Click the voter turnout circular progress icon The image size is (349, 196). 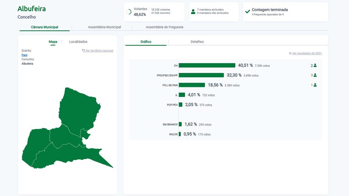(129, 12)
